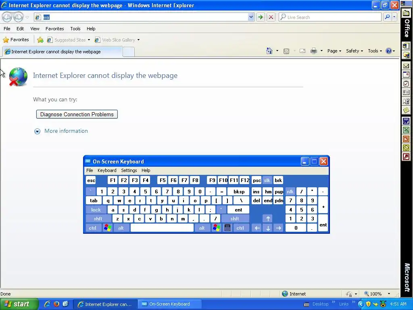This screenshot has width=413, height=310.
Task: Open the Settings menu in On-Screen Keyboard
Action: [x=129, y=170]
